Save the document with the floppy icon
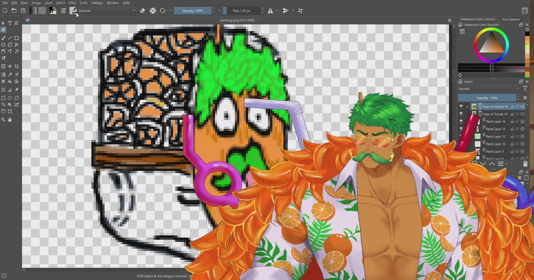The width and height of the screenshot is (534, 280). tap(23, 11)
